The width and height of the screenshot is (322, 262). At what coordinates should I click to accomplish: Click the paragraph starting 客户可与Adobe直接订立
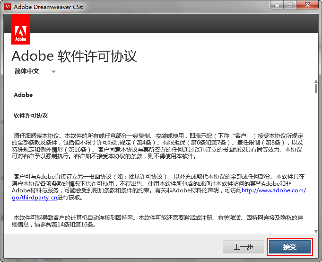[158, 187]
